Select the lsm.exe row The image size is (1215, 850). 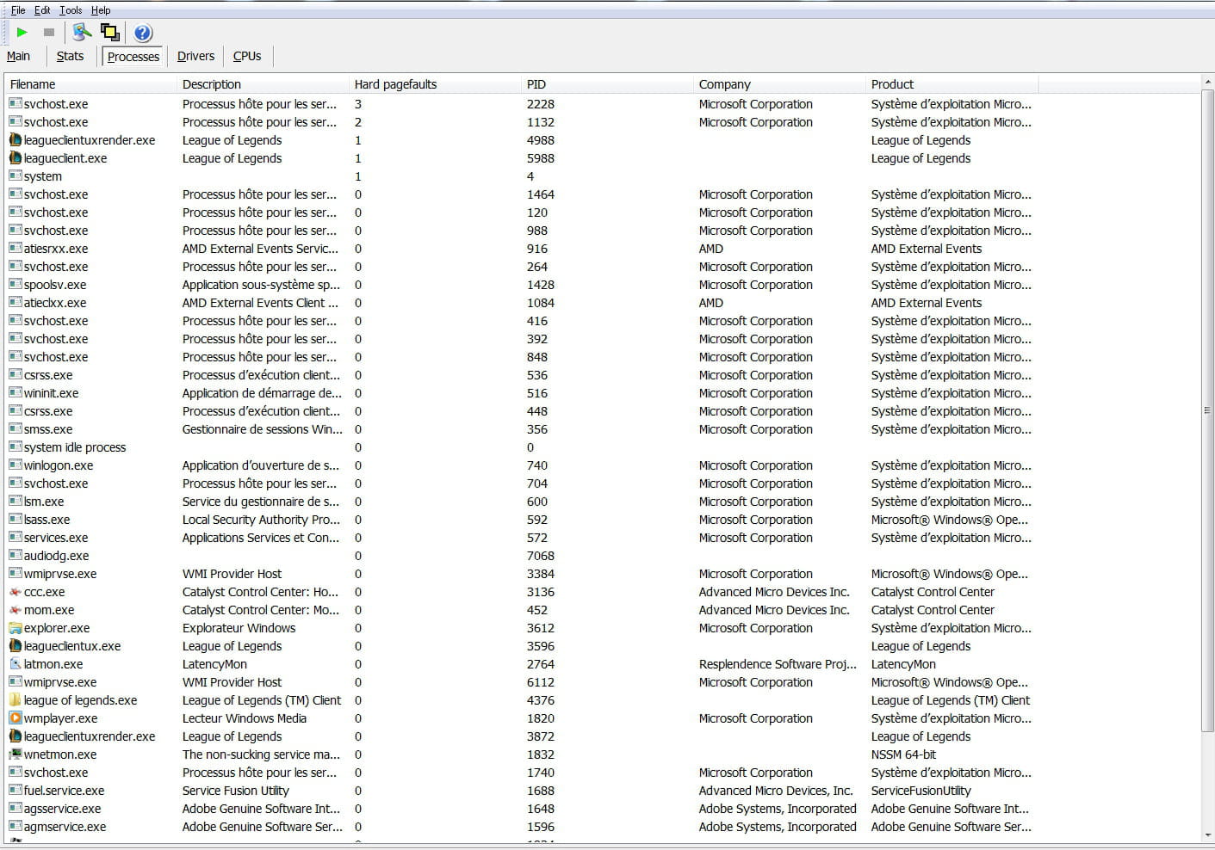603,502
